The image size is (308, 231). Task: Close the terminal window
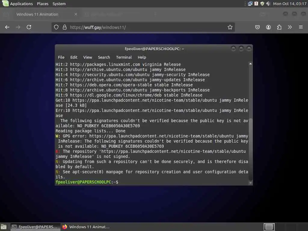tap(249, 48)
